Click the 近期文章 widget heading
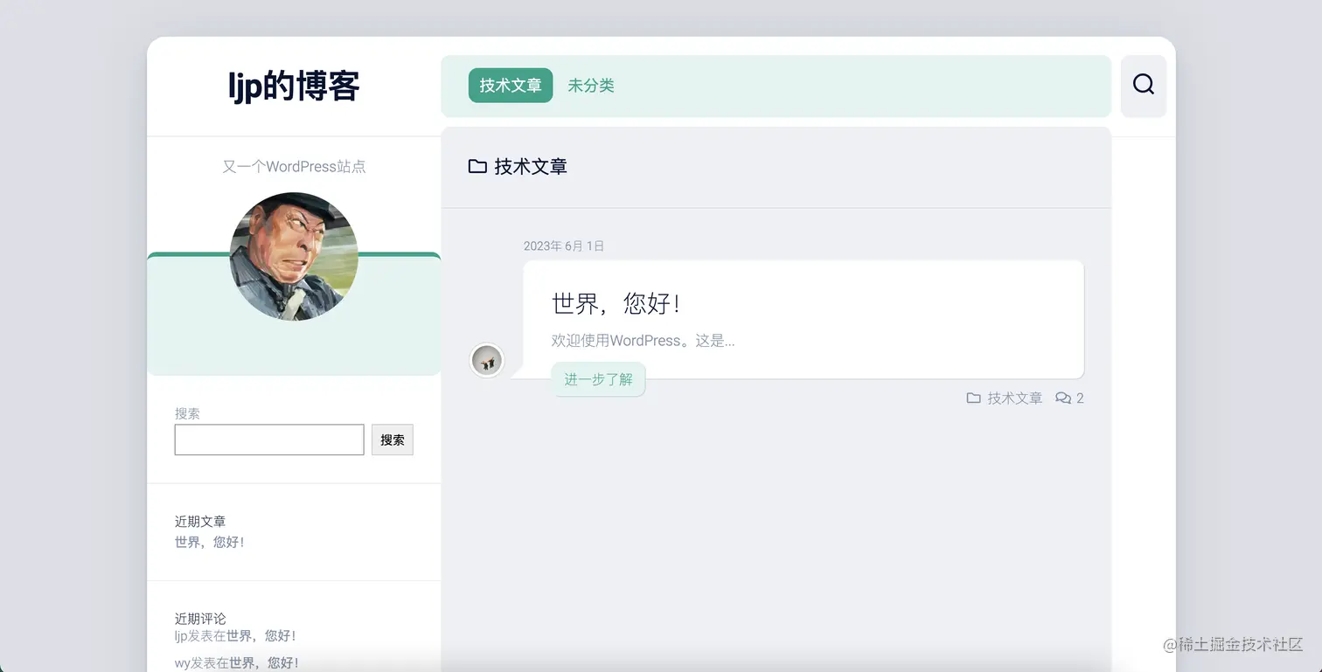 [x=200, y=522]
